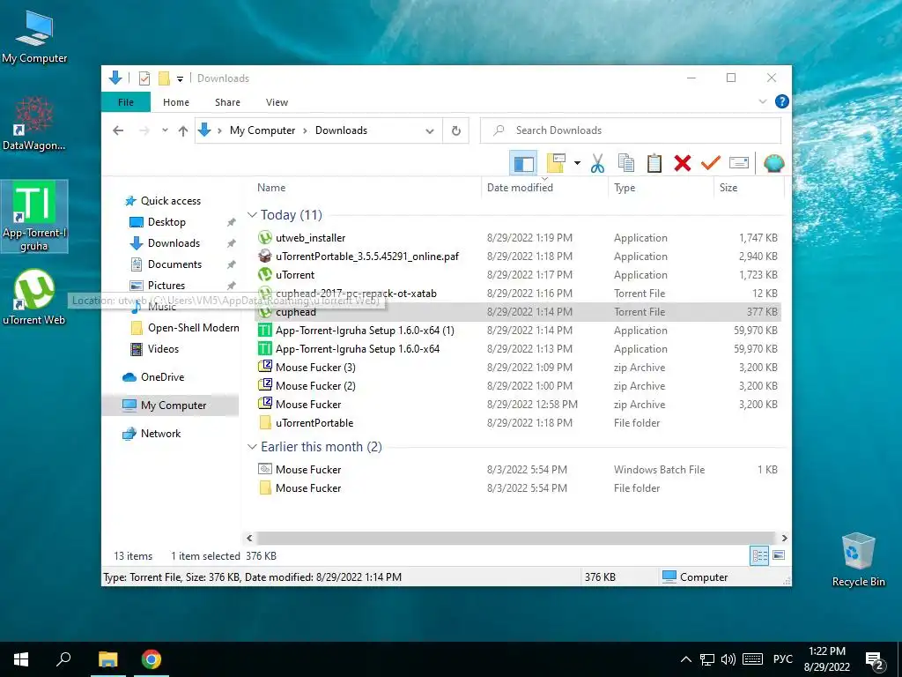Click Downloads in the address path
The height and width of the screenshot is (677, 902).
point(341,130)
